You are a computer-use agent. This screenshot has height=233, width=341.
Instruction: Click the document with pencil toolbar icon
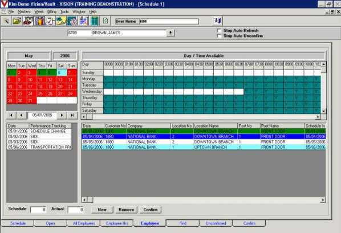click(x=83, y=21)
